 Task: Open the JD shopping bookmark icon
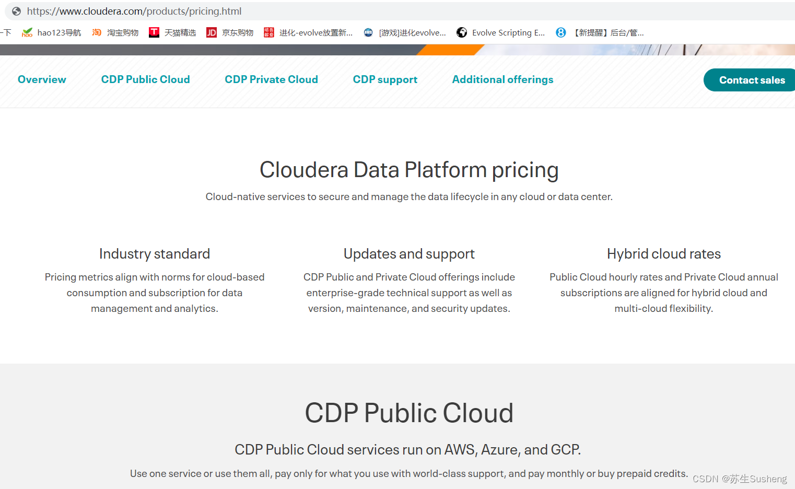tap(212, 33)
